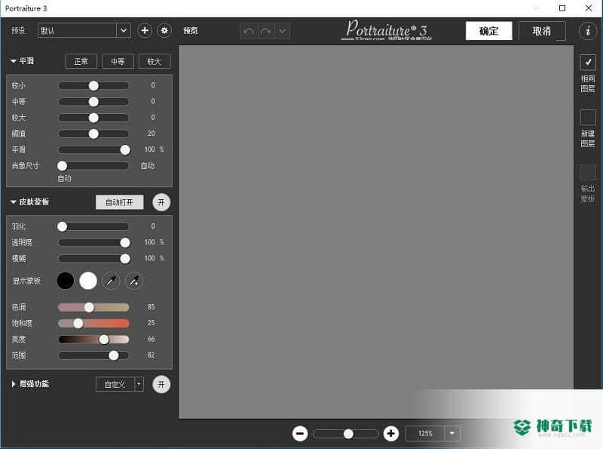This screenshot has width=603, height=449.
Task: Select the black mask display swatch
Action: tap(66, 281)
